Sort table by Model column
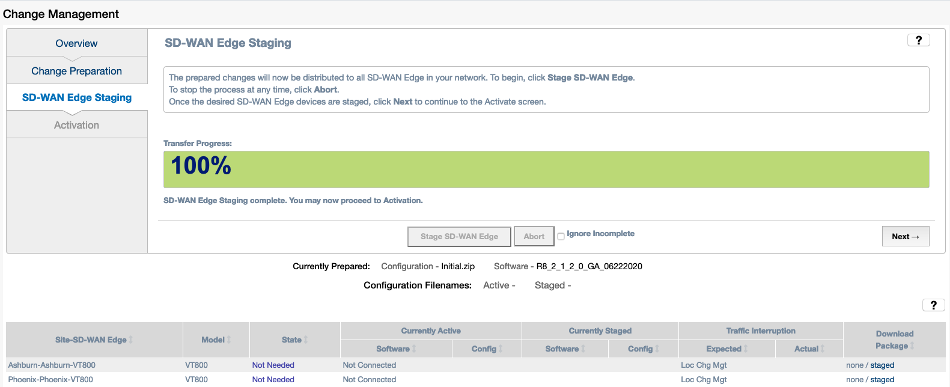This screenshot has width=950, height=387. pyautogui.click(x=228, y=340)
